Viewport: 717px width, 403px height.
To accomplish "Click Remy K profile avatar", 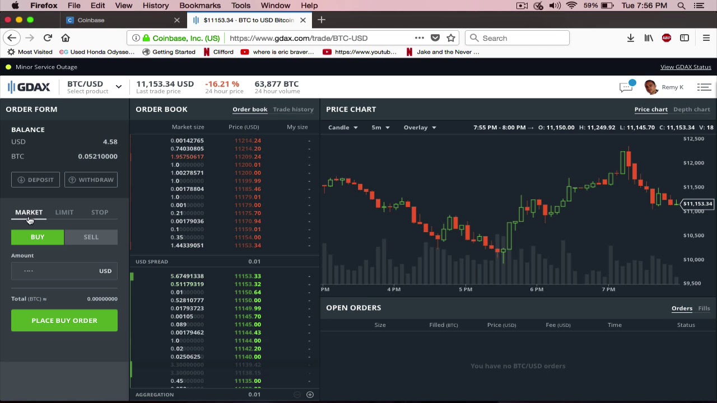I will pos(650,87).
